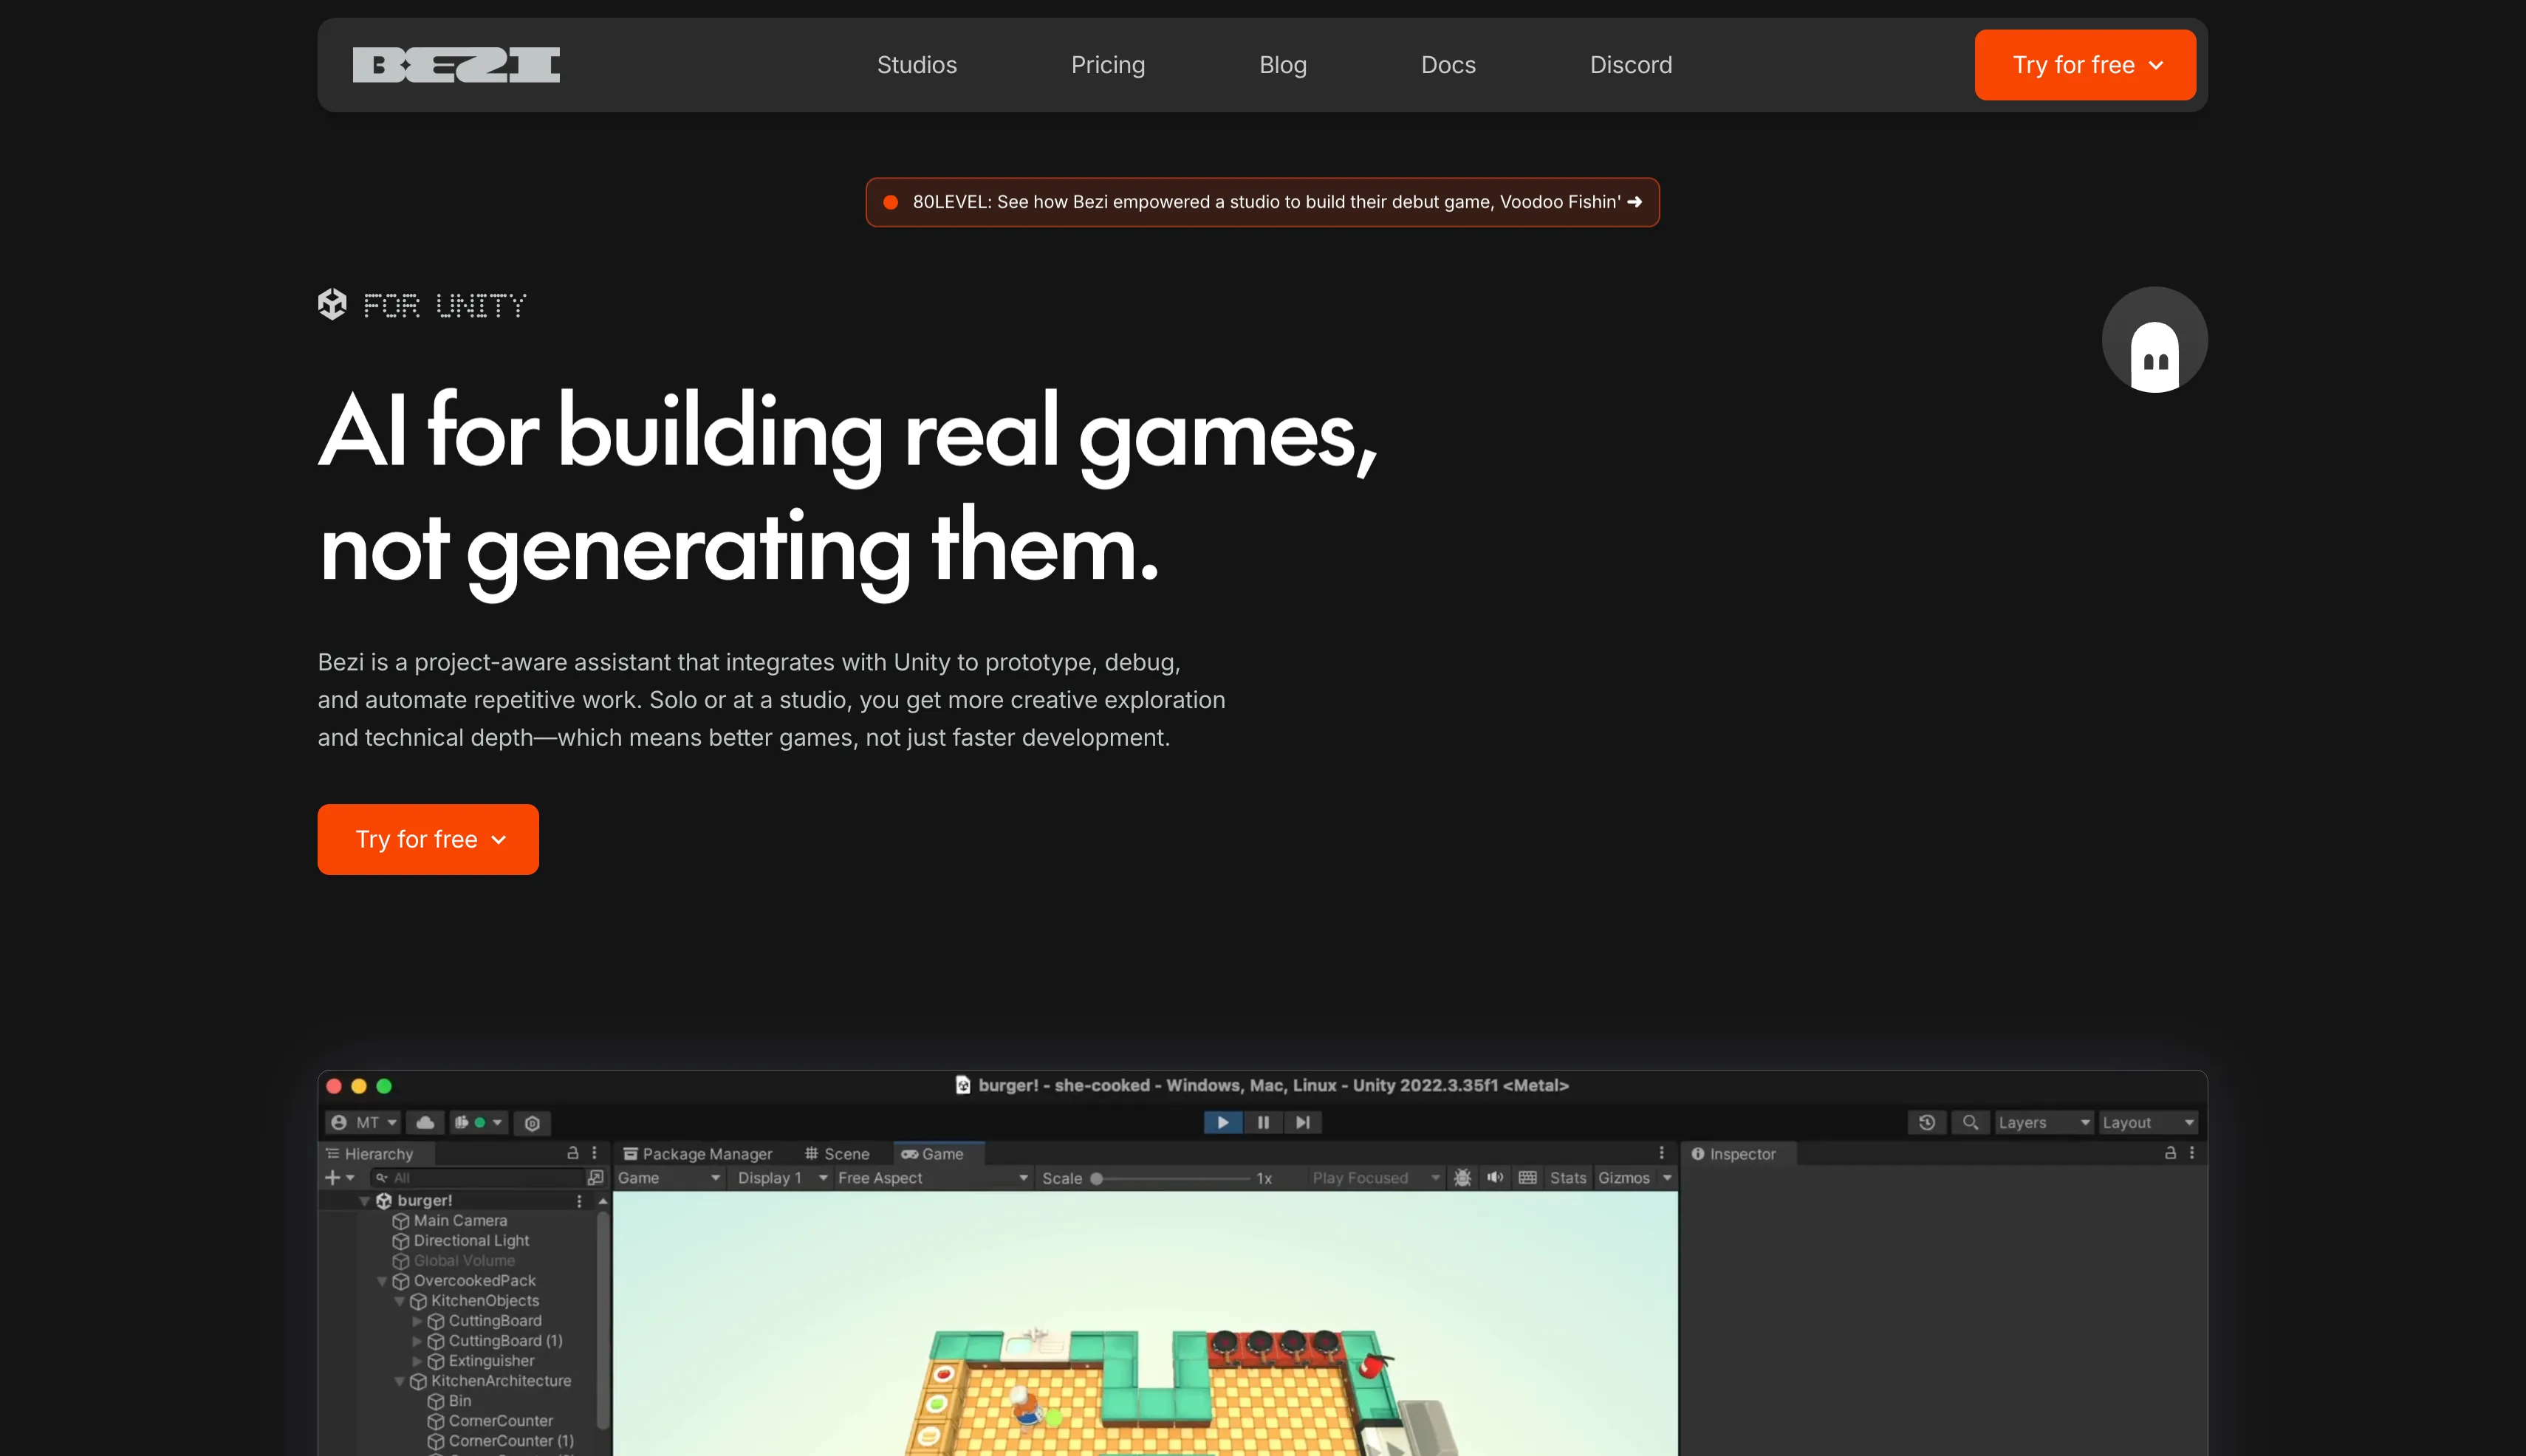Viewport: 2526px width, 1456px height.
Task: Open the Pricing page from navigation
Action: pyautogui.click(x=1107, y=65)
